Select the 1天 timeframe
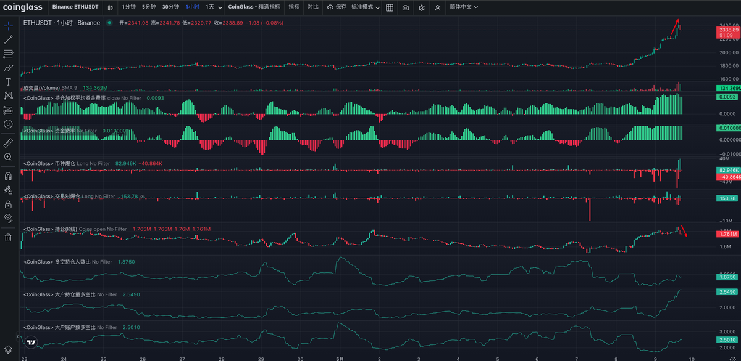This screenshot has height=361, width=741. pos(210,7)
